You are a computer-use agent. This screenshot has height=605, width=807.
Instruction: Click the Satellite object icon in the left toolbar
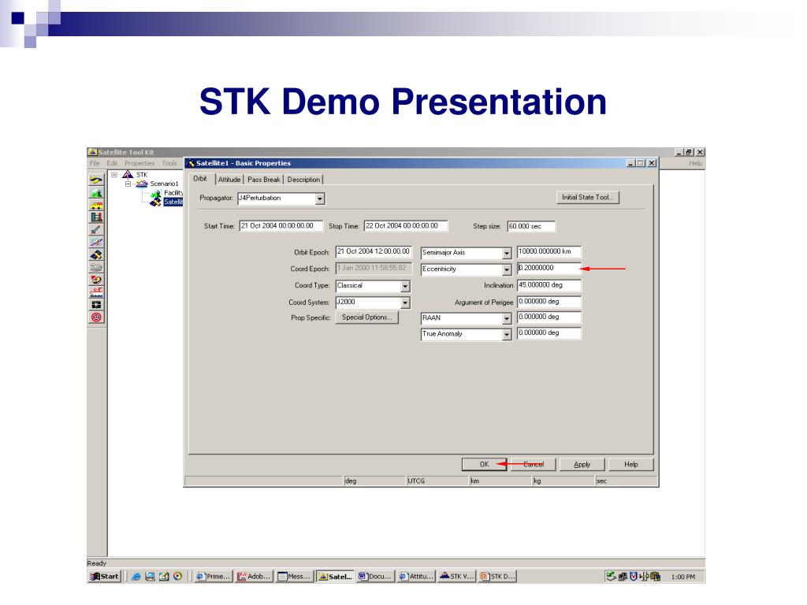click(x=96, y=255)
